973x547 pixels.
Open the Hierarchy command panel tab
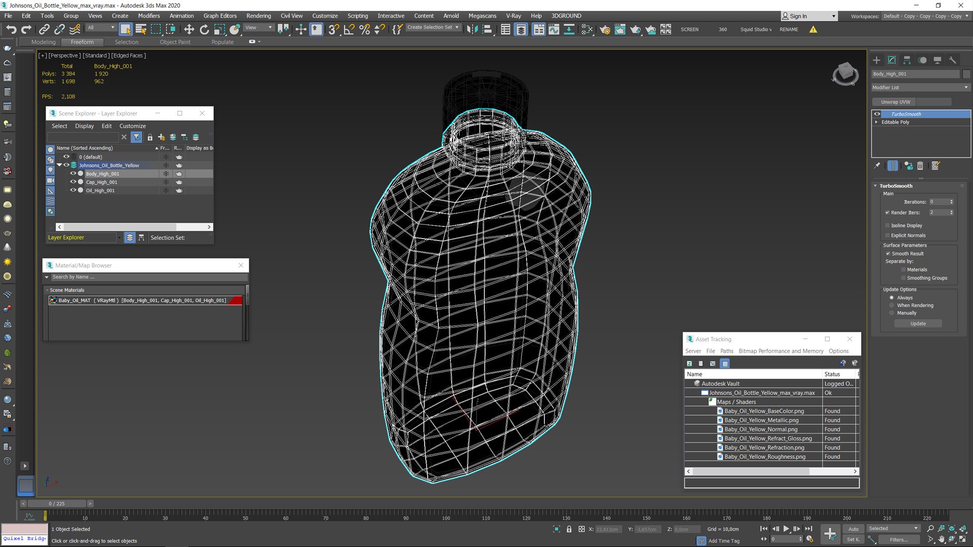pyautogui.click(x=907, y=60)
